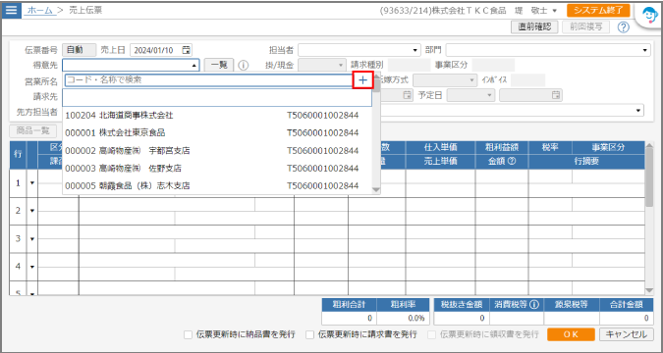Click the info icon beside 一覧 button
Viewport: 663px width, 353px height.
point(244,66)
